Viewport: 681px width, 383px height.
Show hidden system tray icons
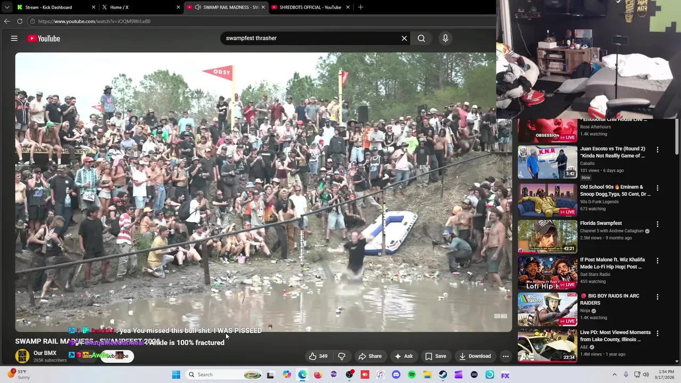pyautogui.click(x=614, y=374)
